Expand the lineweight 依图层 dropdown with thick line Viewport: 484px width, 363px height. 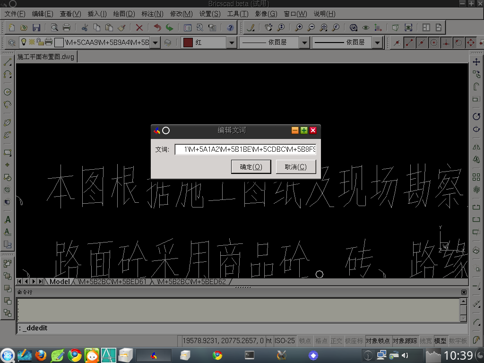[x=377, y=43]
